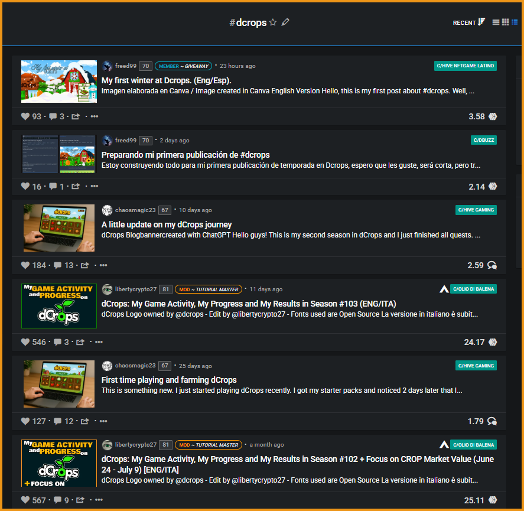Open post title 'My first winter at Dcrops. (Eng/Esp).'
This screenshot has height=511, width=524.
167,80
